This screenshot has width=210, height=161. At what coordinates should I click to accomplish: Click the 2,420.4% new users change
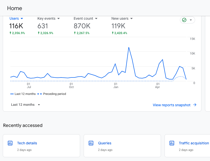click(x=119, y=33)
